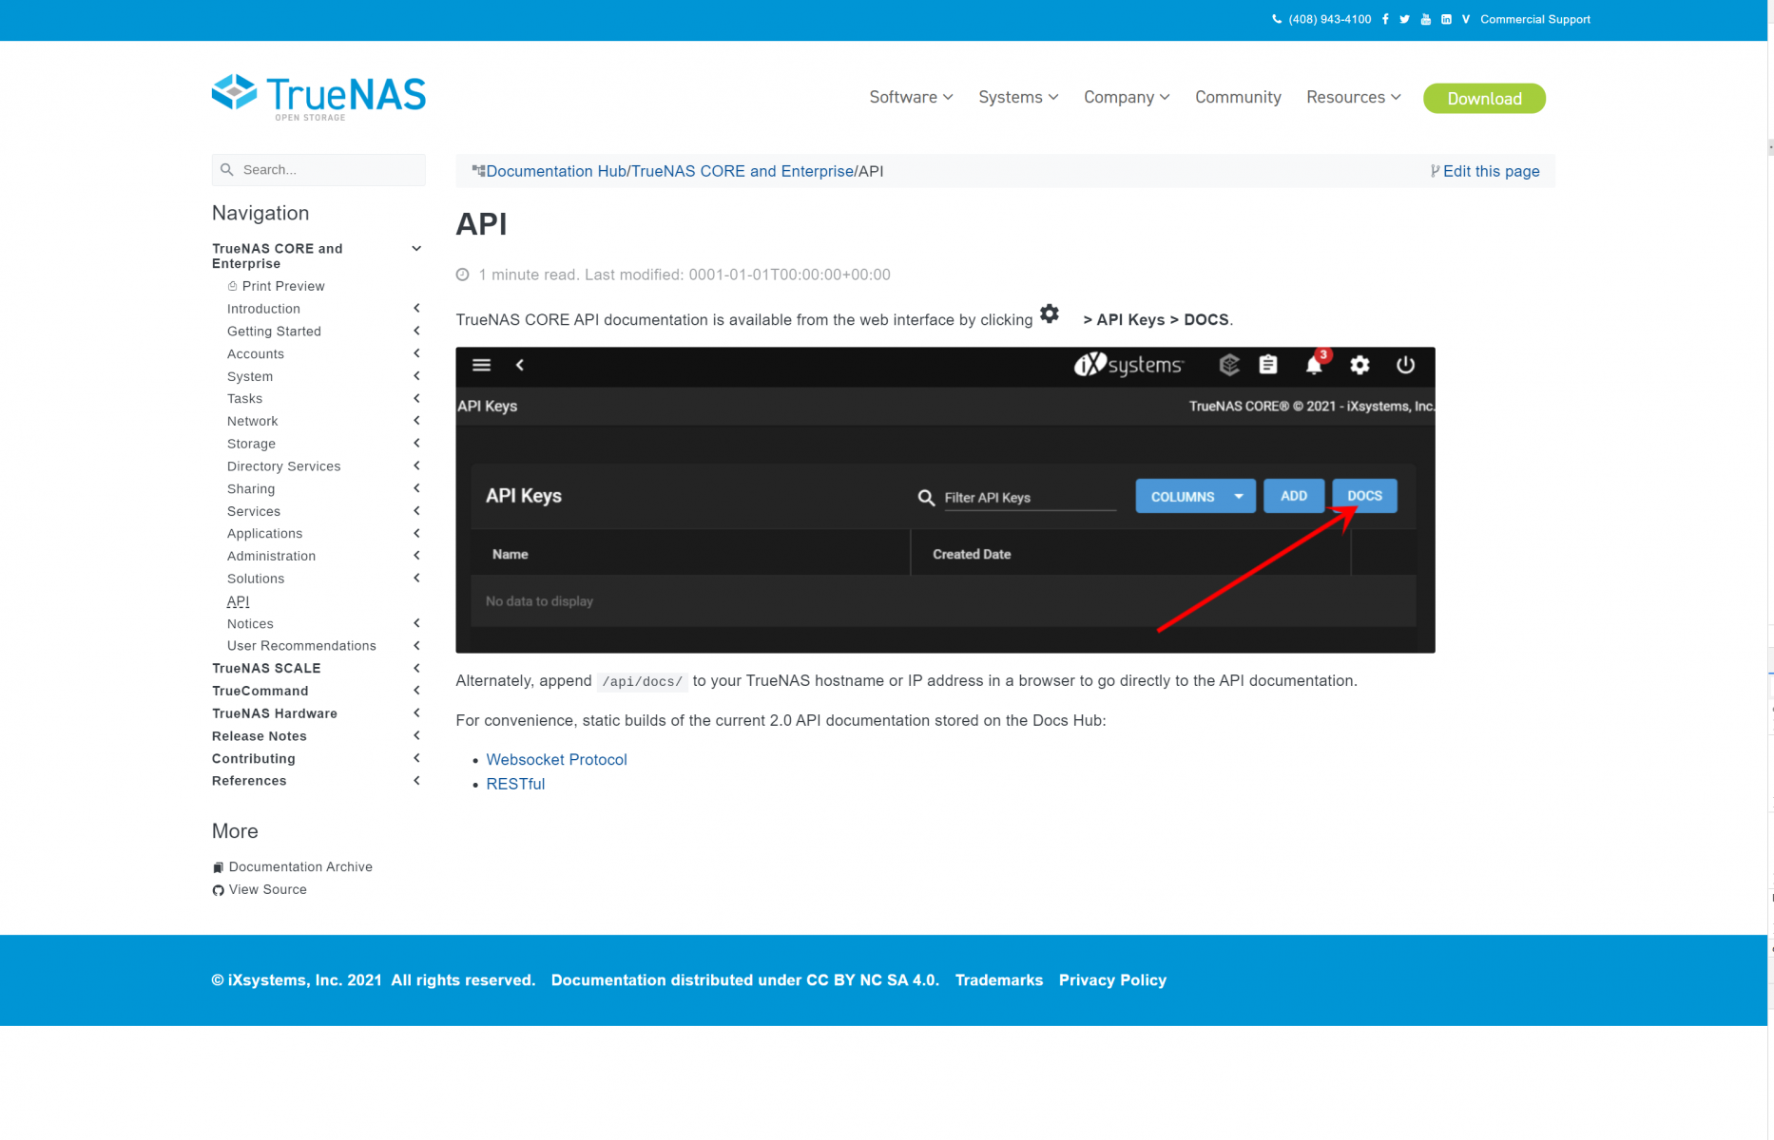The height and width of the screenshot is (1140, 1774).
Task: Select System in the navigation tree
Action: pos(250,376)
